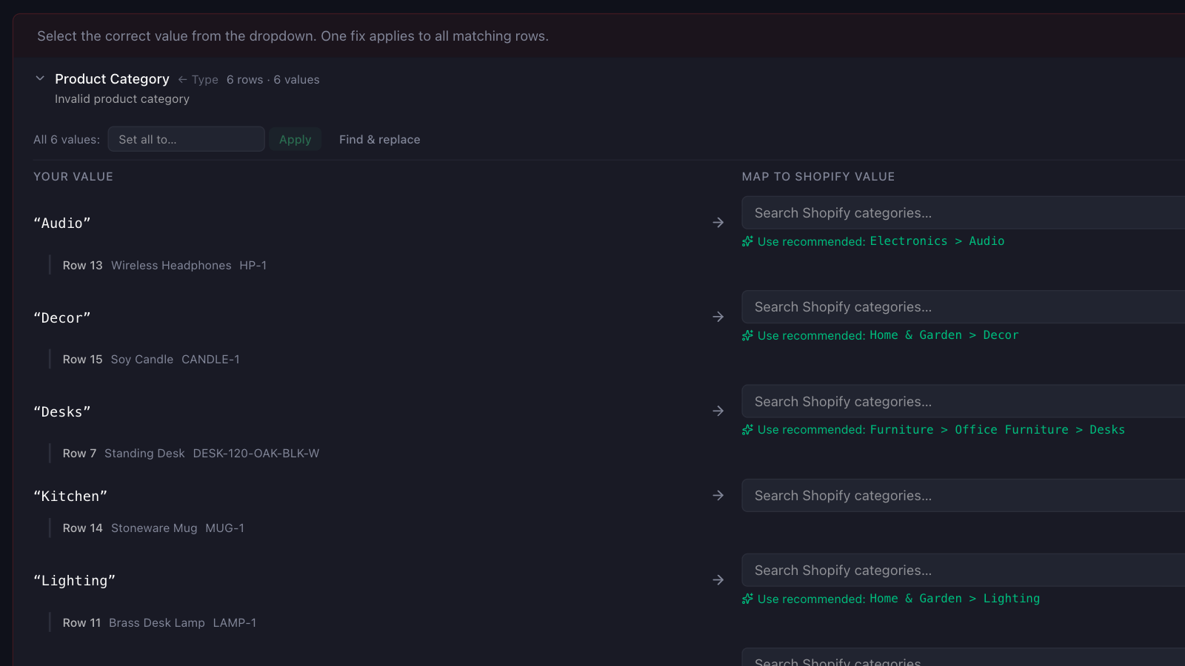Click the arrow icon for "Audio"
This screenshot has height=666, width=1185.
[x=718, y=223]
